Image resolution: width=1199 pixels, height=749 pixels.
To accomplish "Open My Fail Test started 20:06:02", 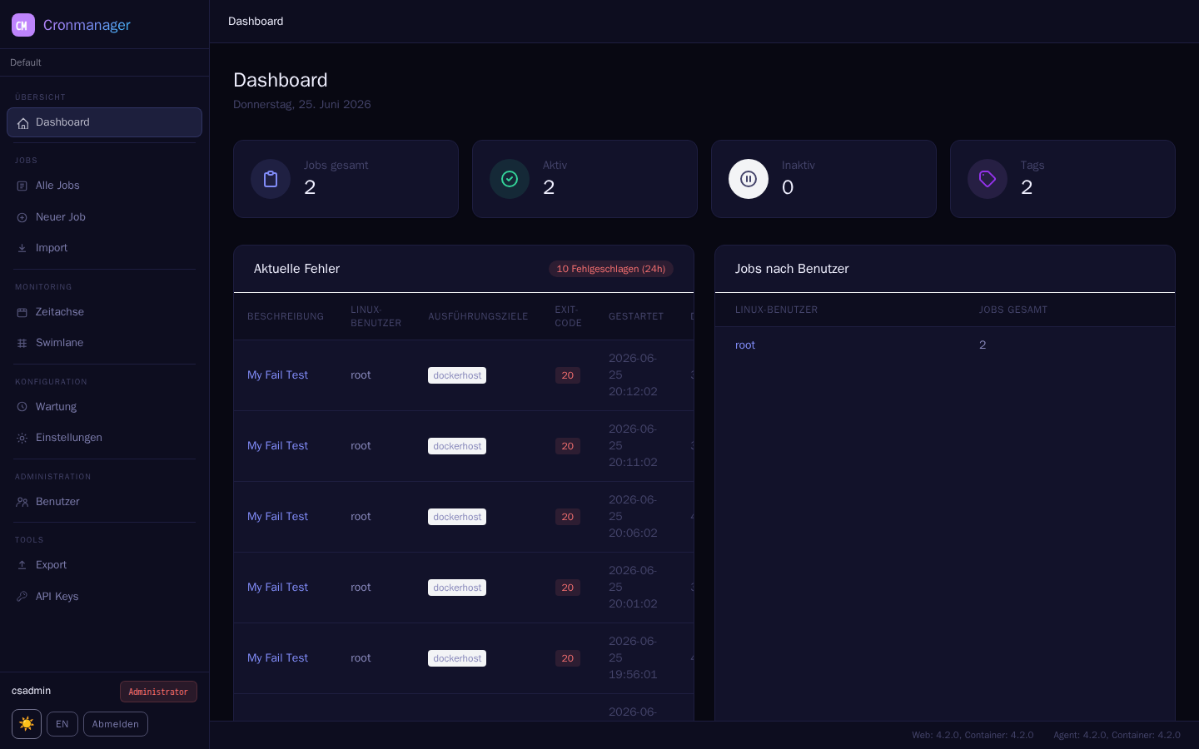I will 277,517.
